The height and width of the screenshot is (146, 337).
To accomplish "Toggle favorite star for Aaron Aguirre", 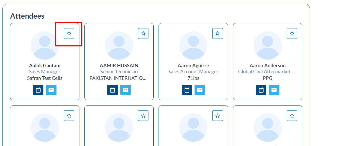I will pos(217,33).
